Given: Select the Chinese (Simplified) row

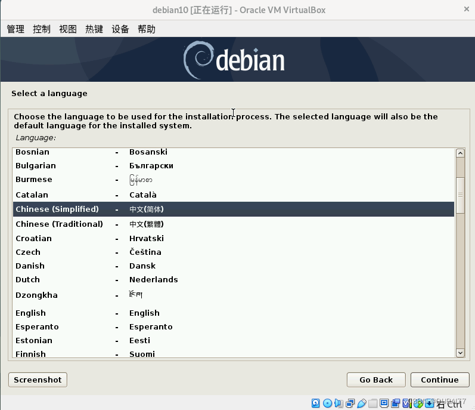Looking at the screenshot, I should (233, 209).
